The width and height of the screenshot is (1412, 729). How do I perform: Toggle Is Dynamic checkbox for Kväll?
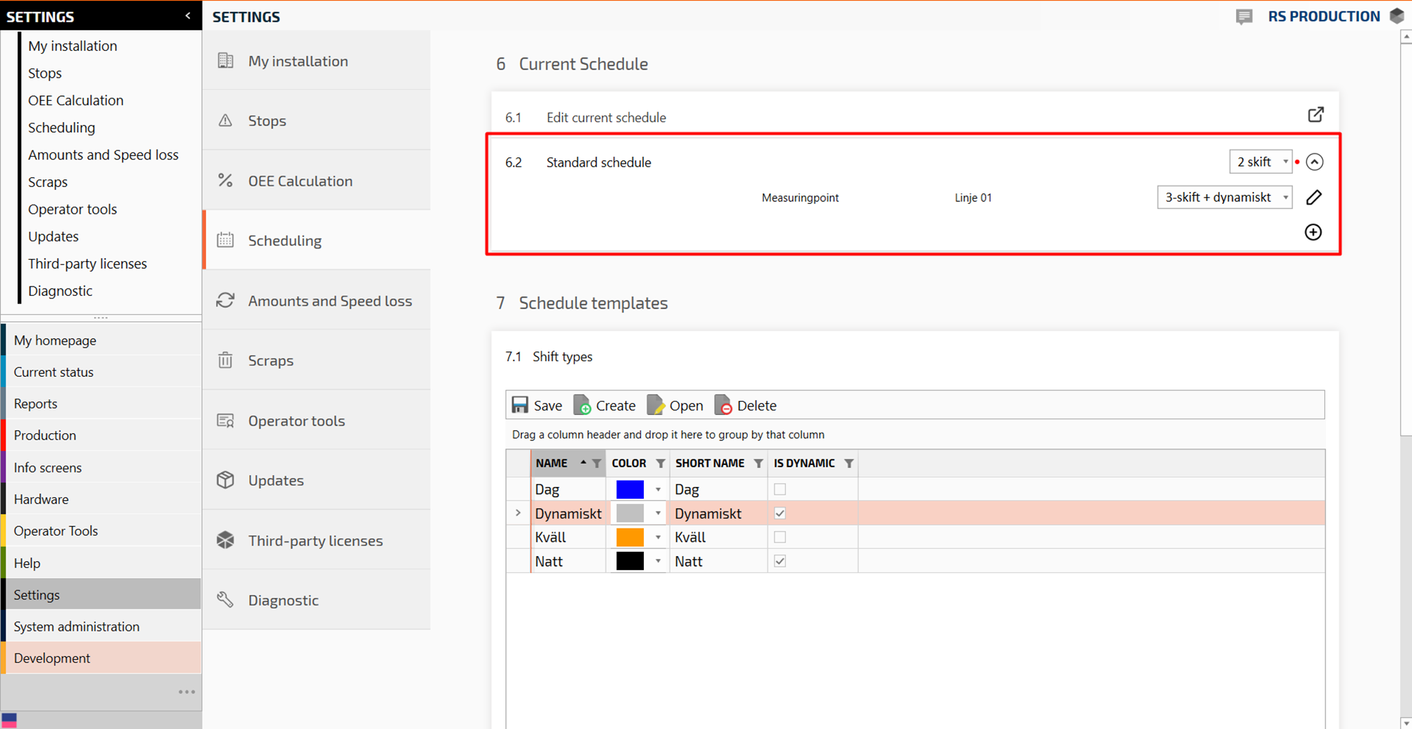coord(779,537)
